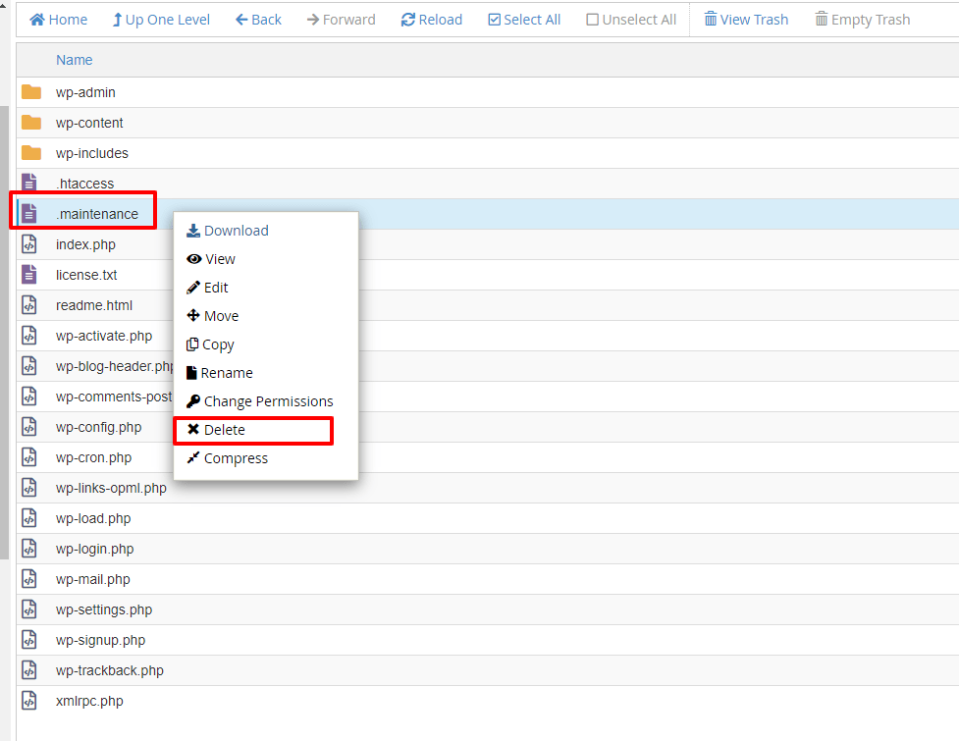Click the .htaccess file icon

29,183
